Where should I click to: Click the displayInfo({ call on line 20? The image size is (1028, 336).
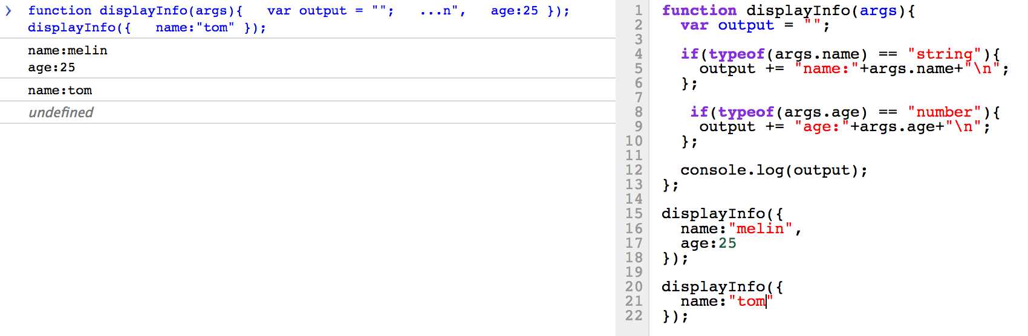click(723, 286)
